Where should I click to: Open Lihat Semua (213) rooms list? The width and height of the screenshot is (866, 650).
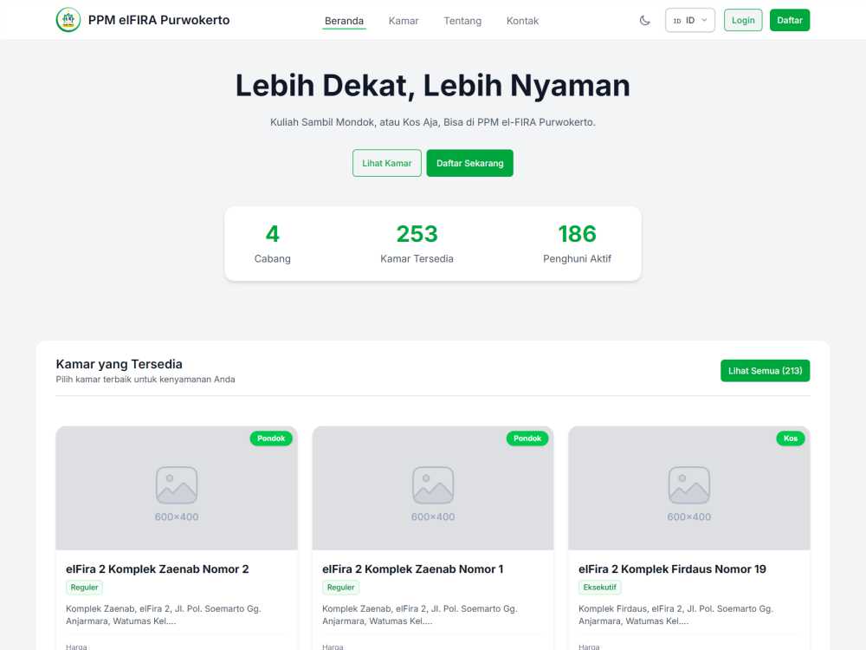(x=765, y=371)
